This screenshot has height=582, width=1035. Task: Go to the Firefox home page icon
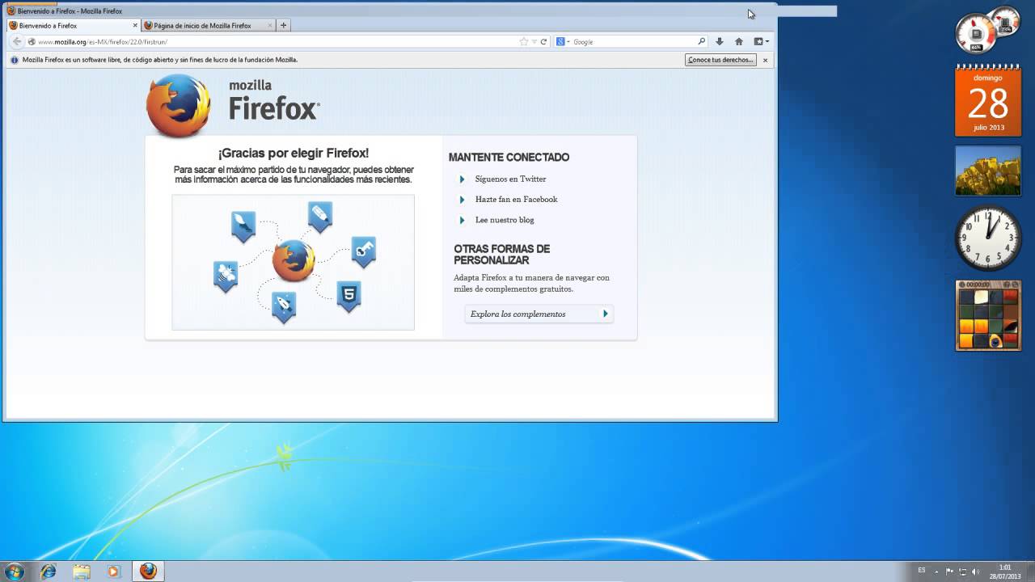pyautogui.click(x=738, y=41)
